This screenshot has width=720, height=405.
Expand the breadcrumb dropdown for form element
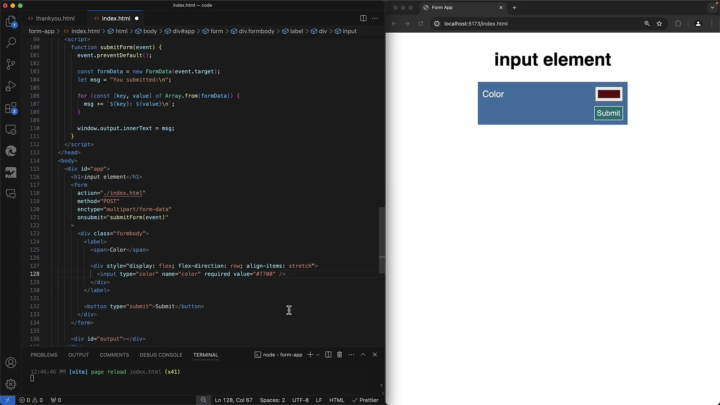(216, 31)
